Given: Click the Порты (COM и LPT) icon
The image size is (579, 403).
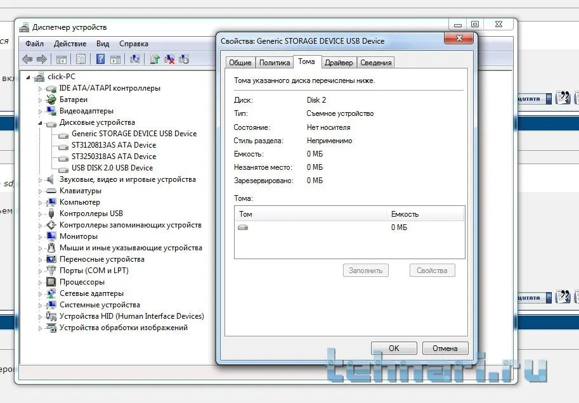Looking at the screenshot, I should 51,271.
